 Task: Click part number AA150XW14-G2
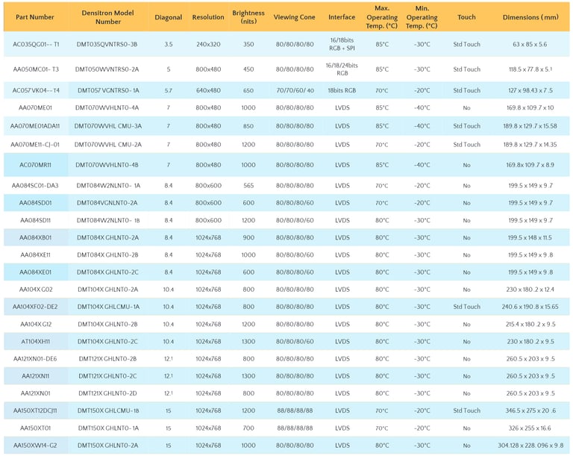[35, 445]
